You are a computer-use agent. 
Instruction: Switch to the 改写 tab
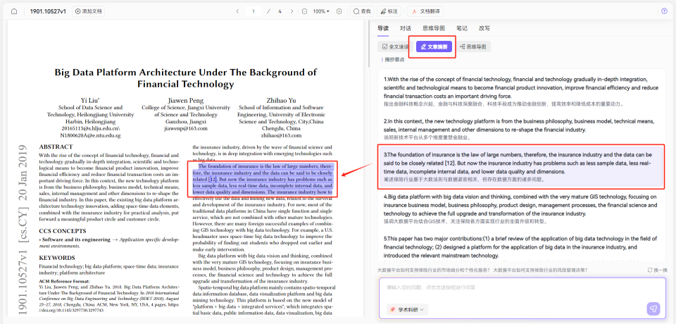(x=484, y=28)
